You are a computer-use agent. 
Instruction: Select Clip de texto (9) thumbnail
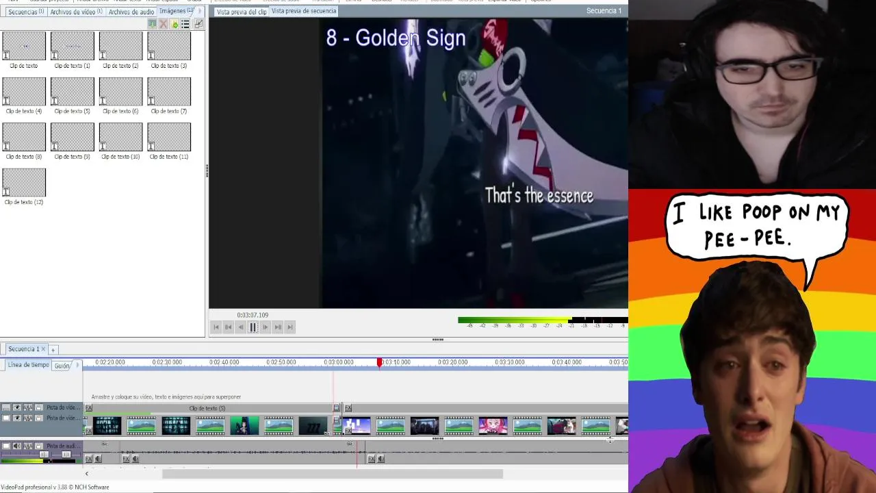point(72,137)
